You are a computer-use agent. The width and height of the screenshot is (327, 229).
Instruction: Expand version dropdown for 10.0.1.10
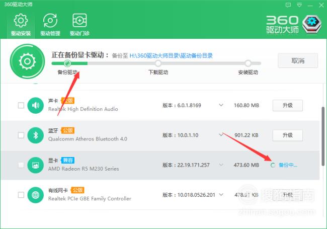click(221, 135)
